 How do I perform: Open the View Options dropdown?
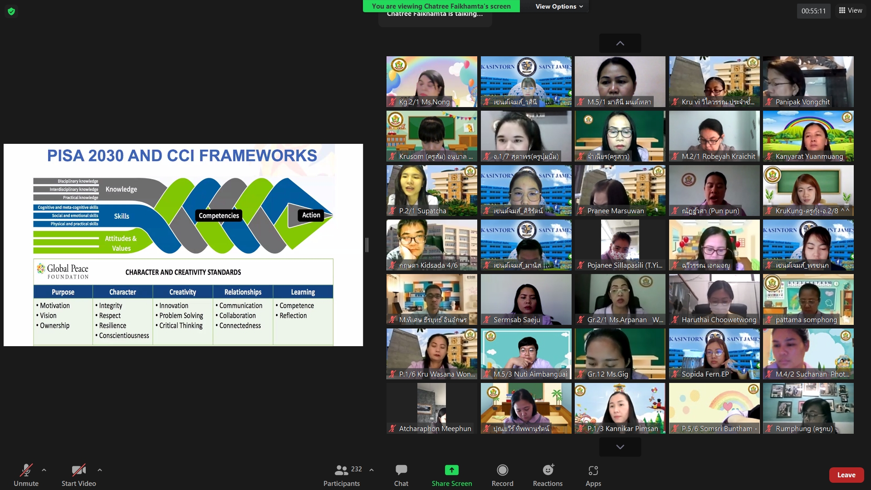(x=558, y=6)
